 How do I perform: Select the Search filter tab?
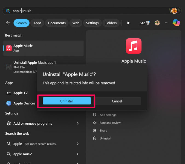coord(21,23)
